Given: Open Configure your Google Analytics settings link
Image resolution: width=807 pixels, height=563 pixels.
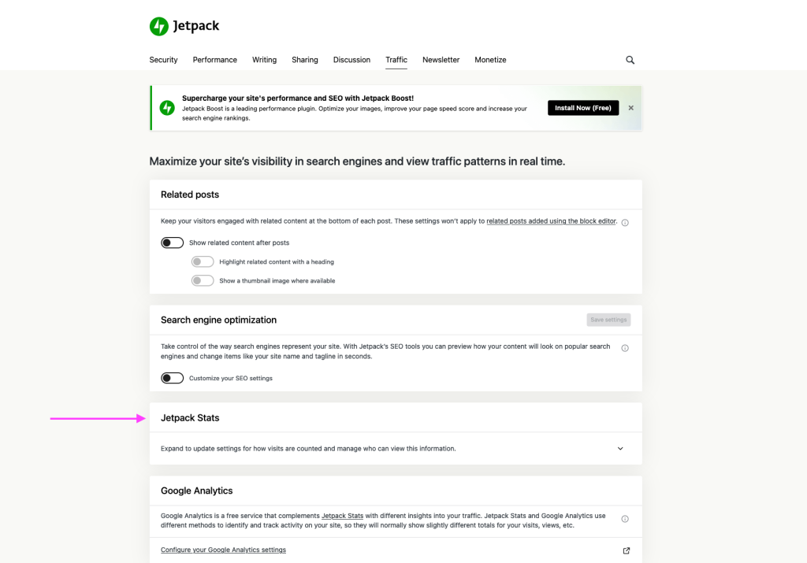Looking at the screenshot, I should [223, 550].
